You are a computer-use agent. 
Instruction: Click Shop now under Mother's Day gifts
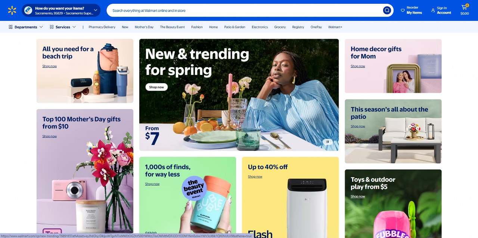tap(50, 136)
